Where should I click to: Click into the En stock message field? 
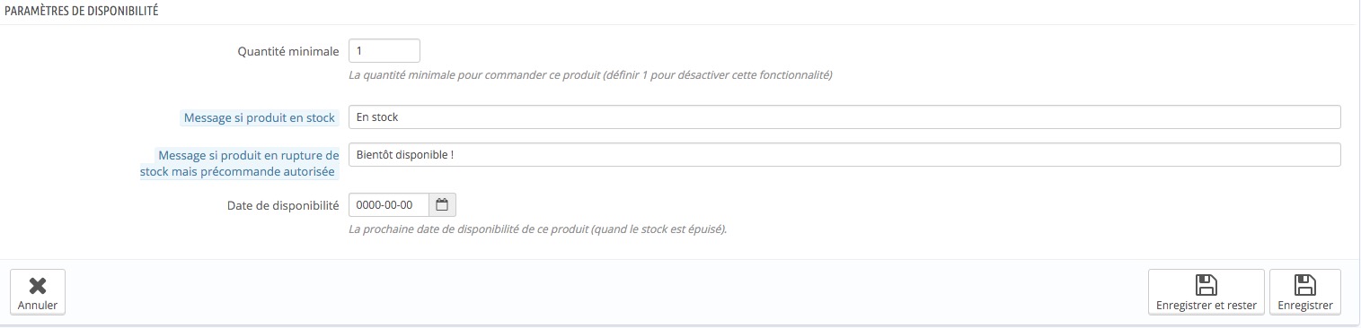point(844,117)
